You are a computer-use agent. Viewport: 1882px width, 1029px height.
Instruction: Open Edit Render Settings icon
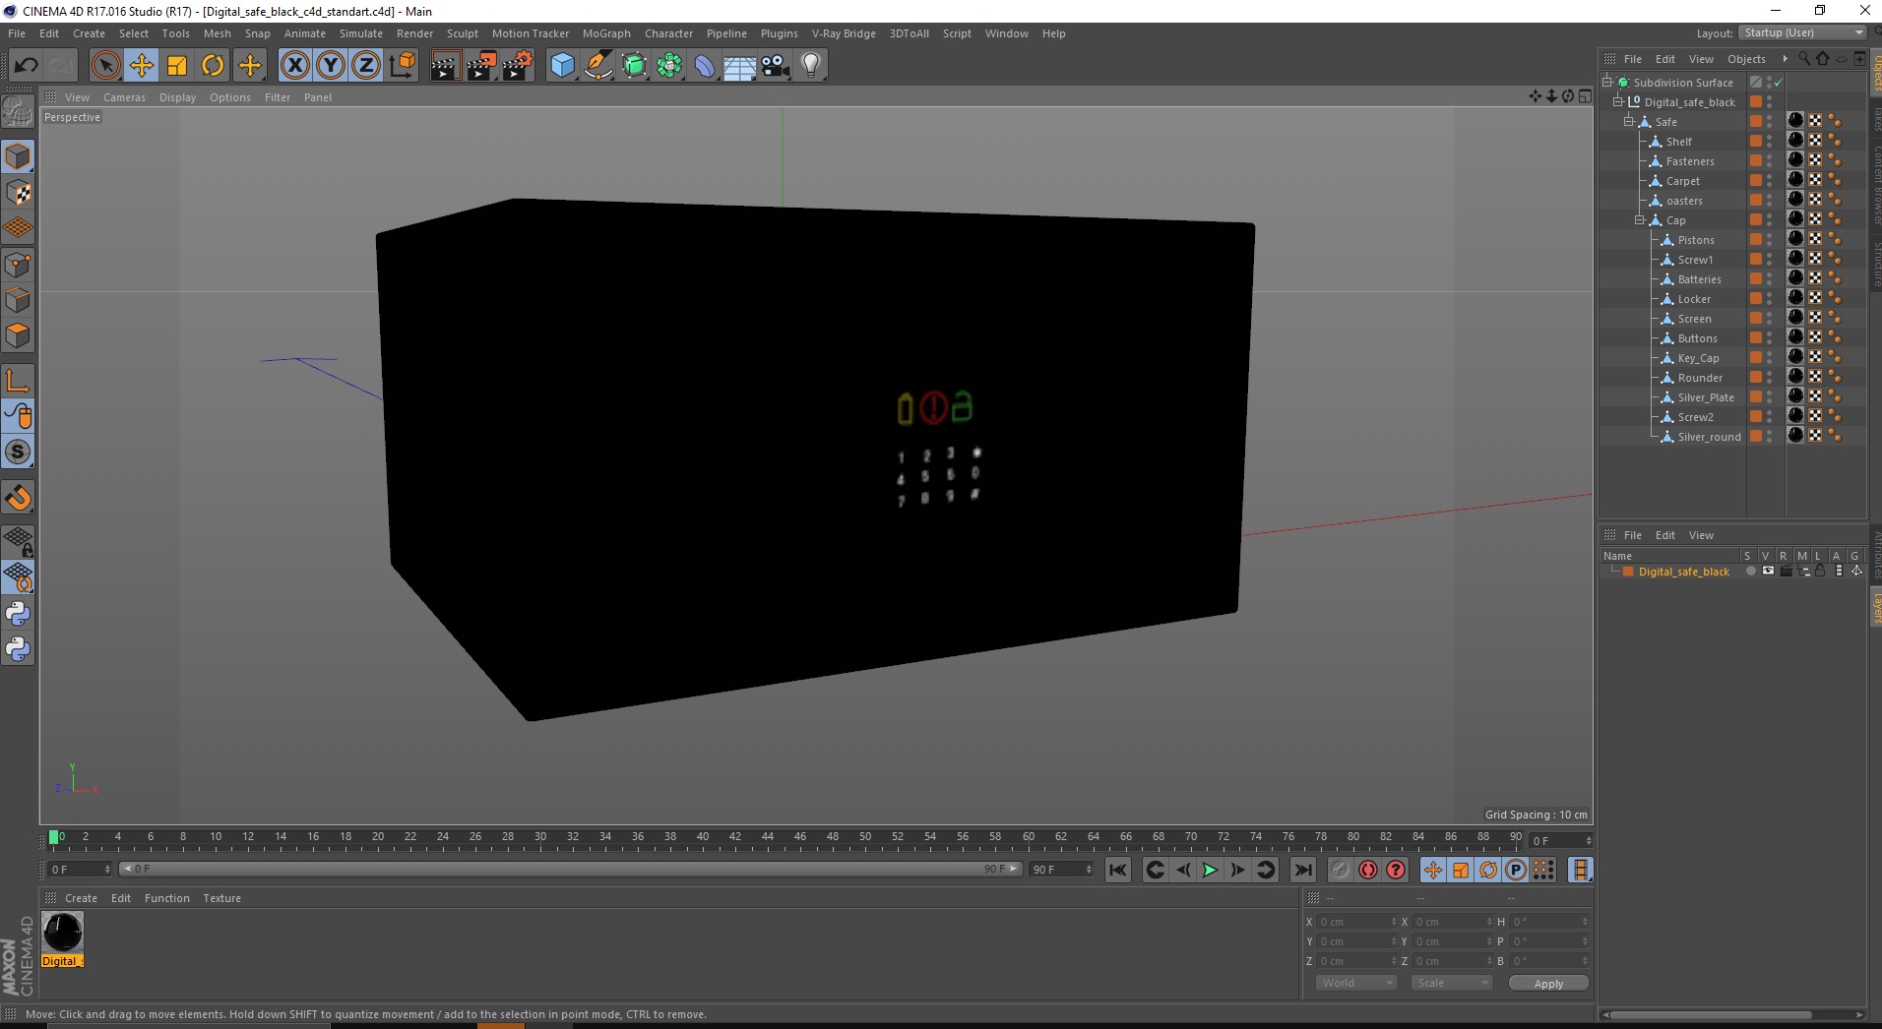518,66
